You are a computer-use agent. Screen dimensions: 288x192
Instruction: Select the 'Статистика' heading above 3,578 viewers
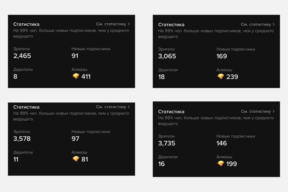coord(26,107)
